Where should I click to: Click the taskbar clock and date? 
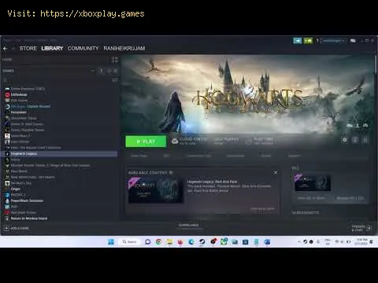pos(361,241)
